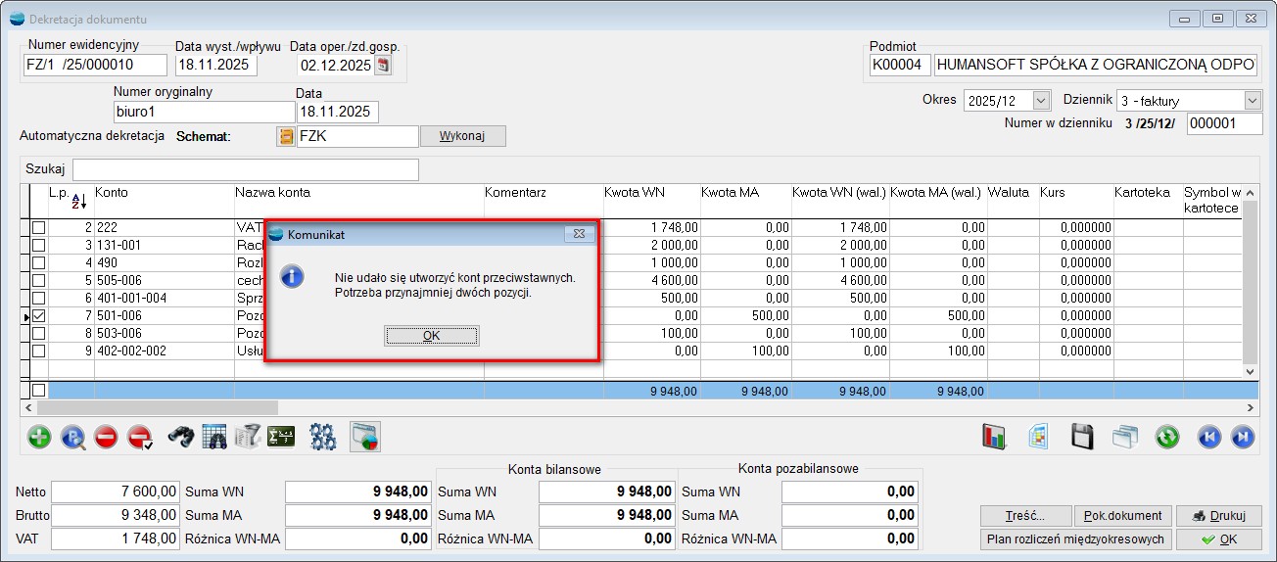Click the Drukuj print button
This screenshot has height=562, width=1277.
point(1218,516)
